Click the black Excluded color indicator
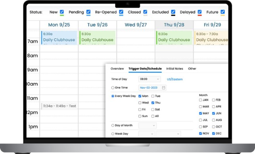This screenshot has height=154, width=255. pyautogui.click(x=173, y=15)
